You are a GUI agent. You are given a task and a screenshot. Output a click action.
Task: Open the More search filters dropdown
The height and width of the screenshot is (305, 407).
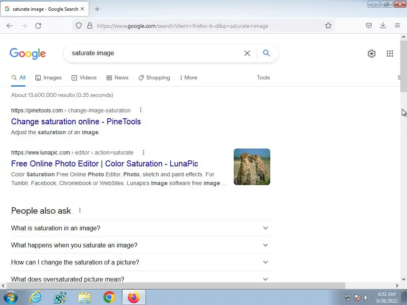coord(188,77)
